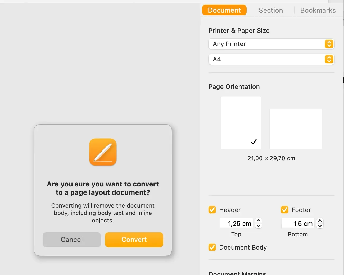The width and height of the screenshot is (344, 275).
Task: Cancel the page layout conversion
Action: pos(72,240)
